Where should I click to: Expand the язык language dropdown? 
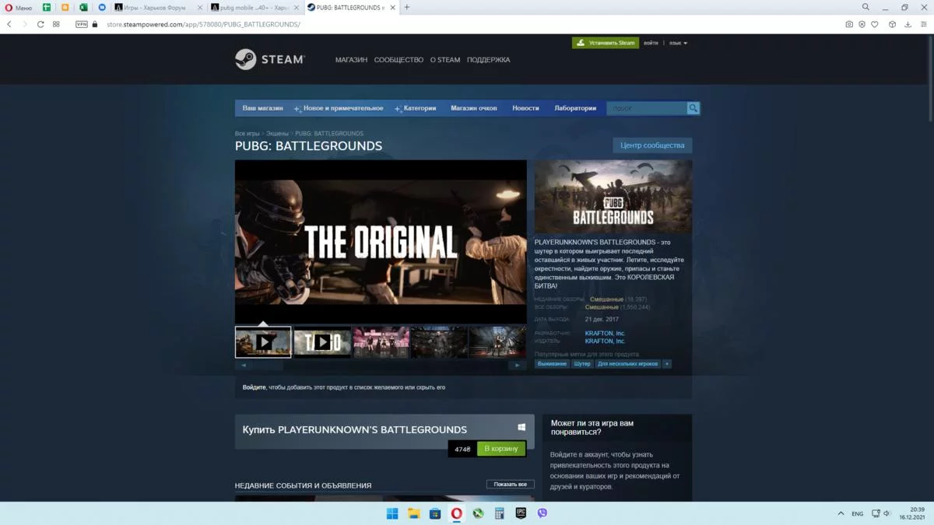coord(678,43)
